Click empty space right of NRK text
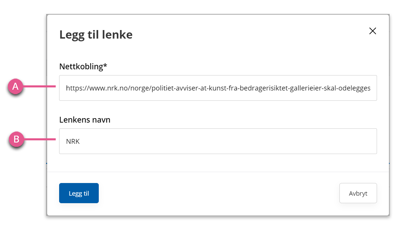404x238 pixels. point(227,141)
